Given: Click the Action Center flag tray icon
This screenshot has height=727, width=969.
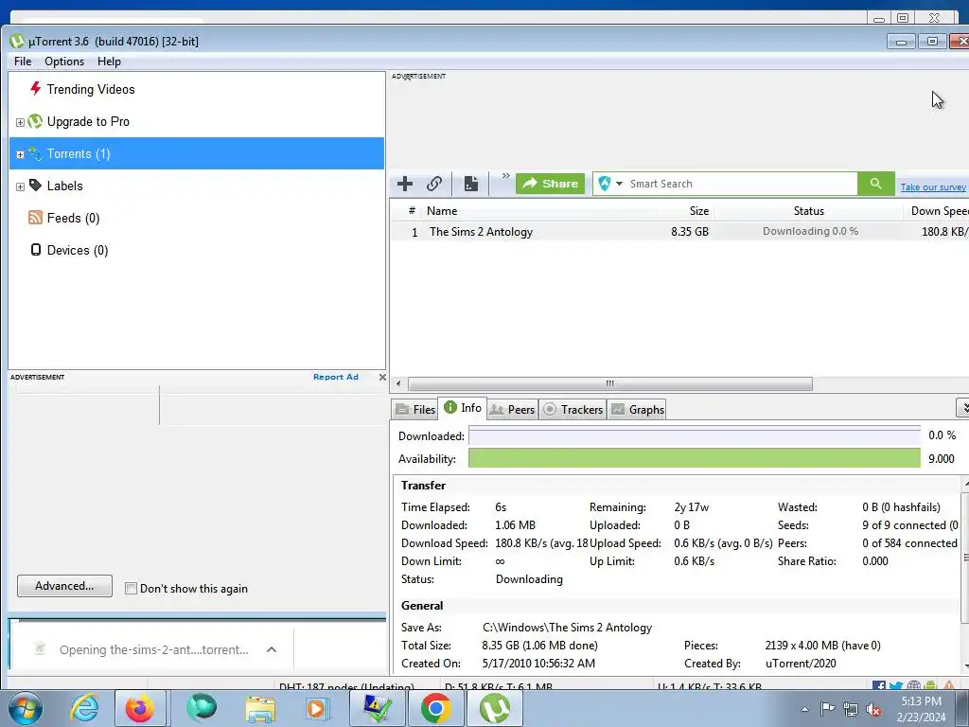Looking at the screenshot, I should pos(827,708).
